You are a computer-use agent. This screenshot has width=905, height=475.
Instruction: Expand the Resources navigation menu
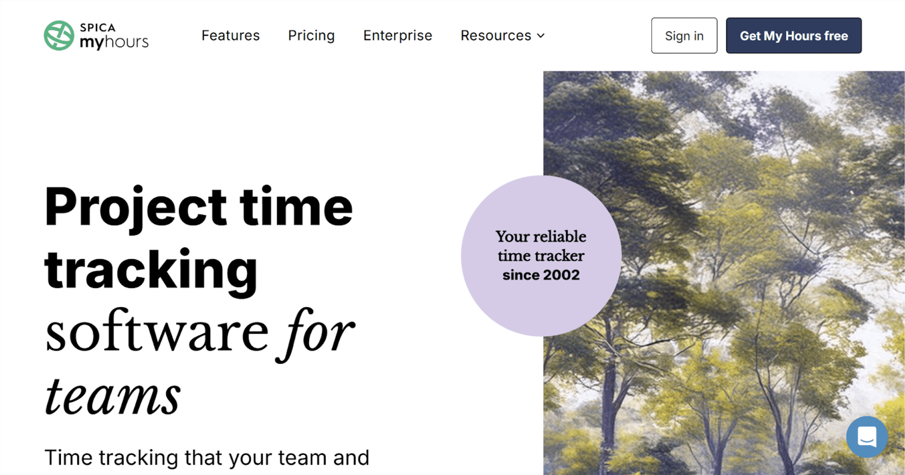496,36
